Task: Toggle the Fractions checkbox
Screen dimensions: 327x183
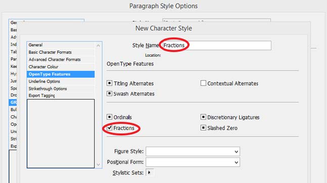Action: pos(109,127)
